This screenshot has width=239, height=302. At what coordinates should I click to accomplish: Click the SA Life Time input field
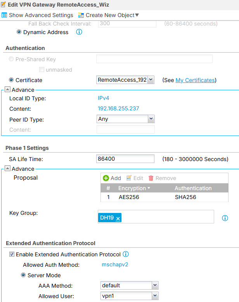pyautogui.click(x=125, y=159)
